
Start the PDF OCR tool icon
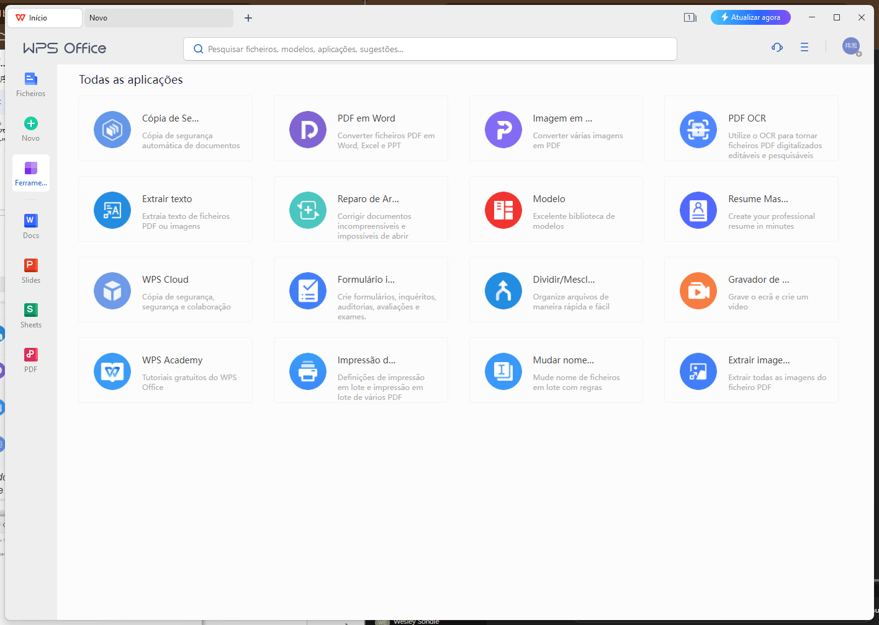pos(698,130)
